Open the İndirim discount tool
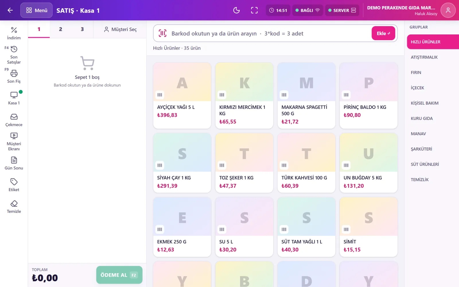 click(x=14, y=33)
